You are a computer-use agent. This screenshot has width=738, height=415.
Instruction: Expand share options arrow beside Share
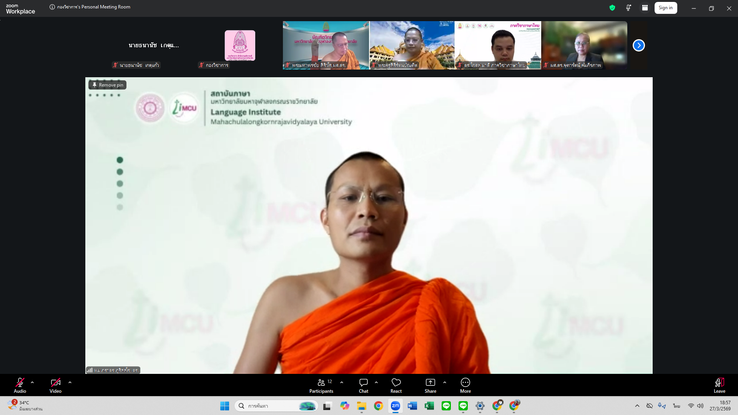[445, 383]
